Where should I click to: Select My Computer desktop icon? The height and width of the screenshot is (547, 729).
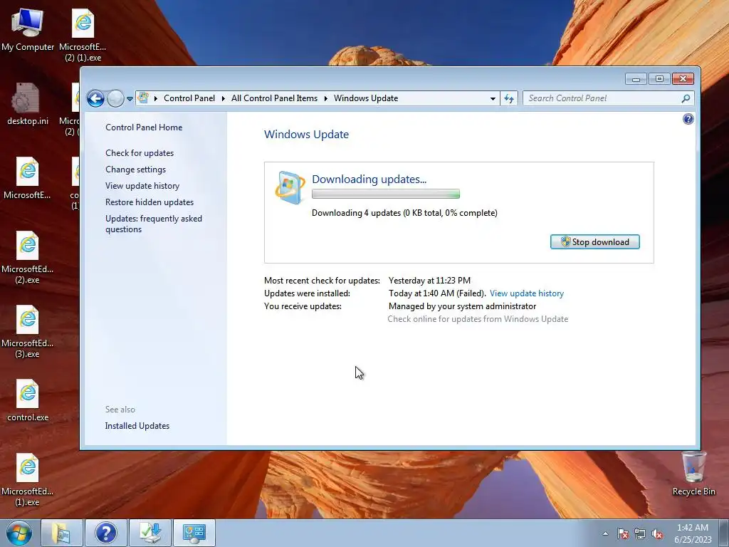click(28, 30)
